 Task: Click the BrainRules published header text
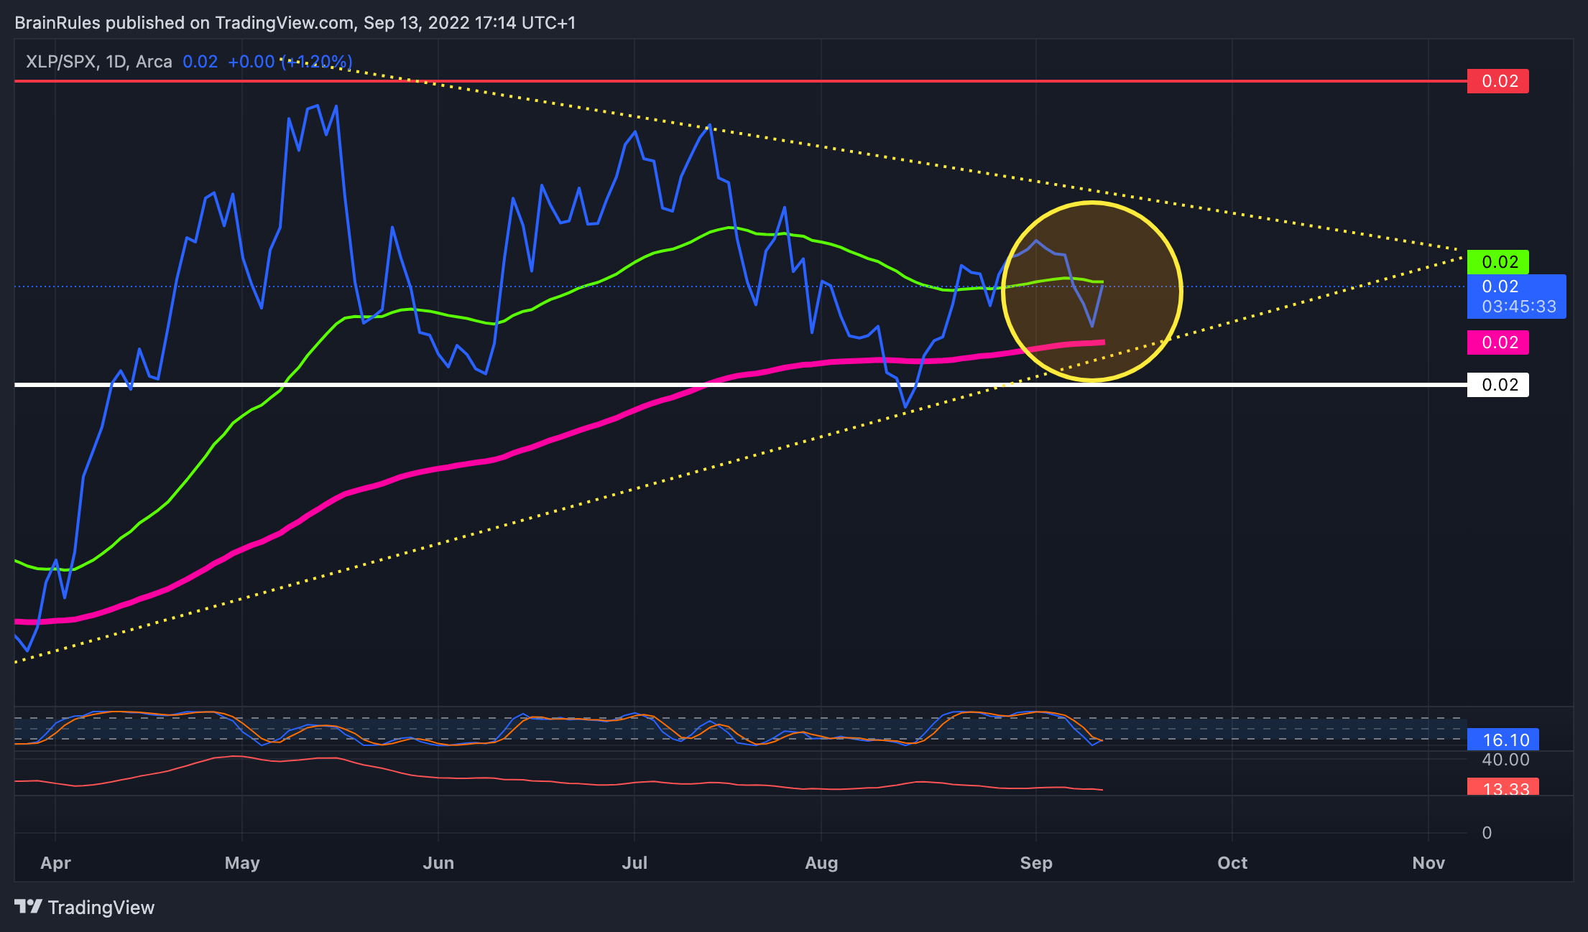pyautogui.click(x=295, y=23)
